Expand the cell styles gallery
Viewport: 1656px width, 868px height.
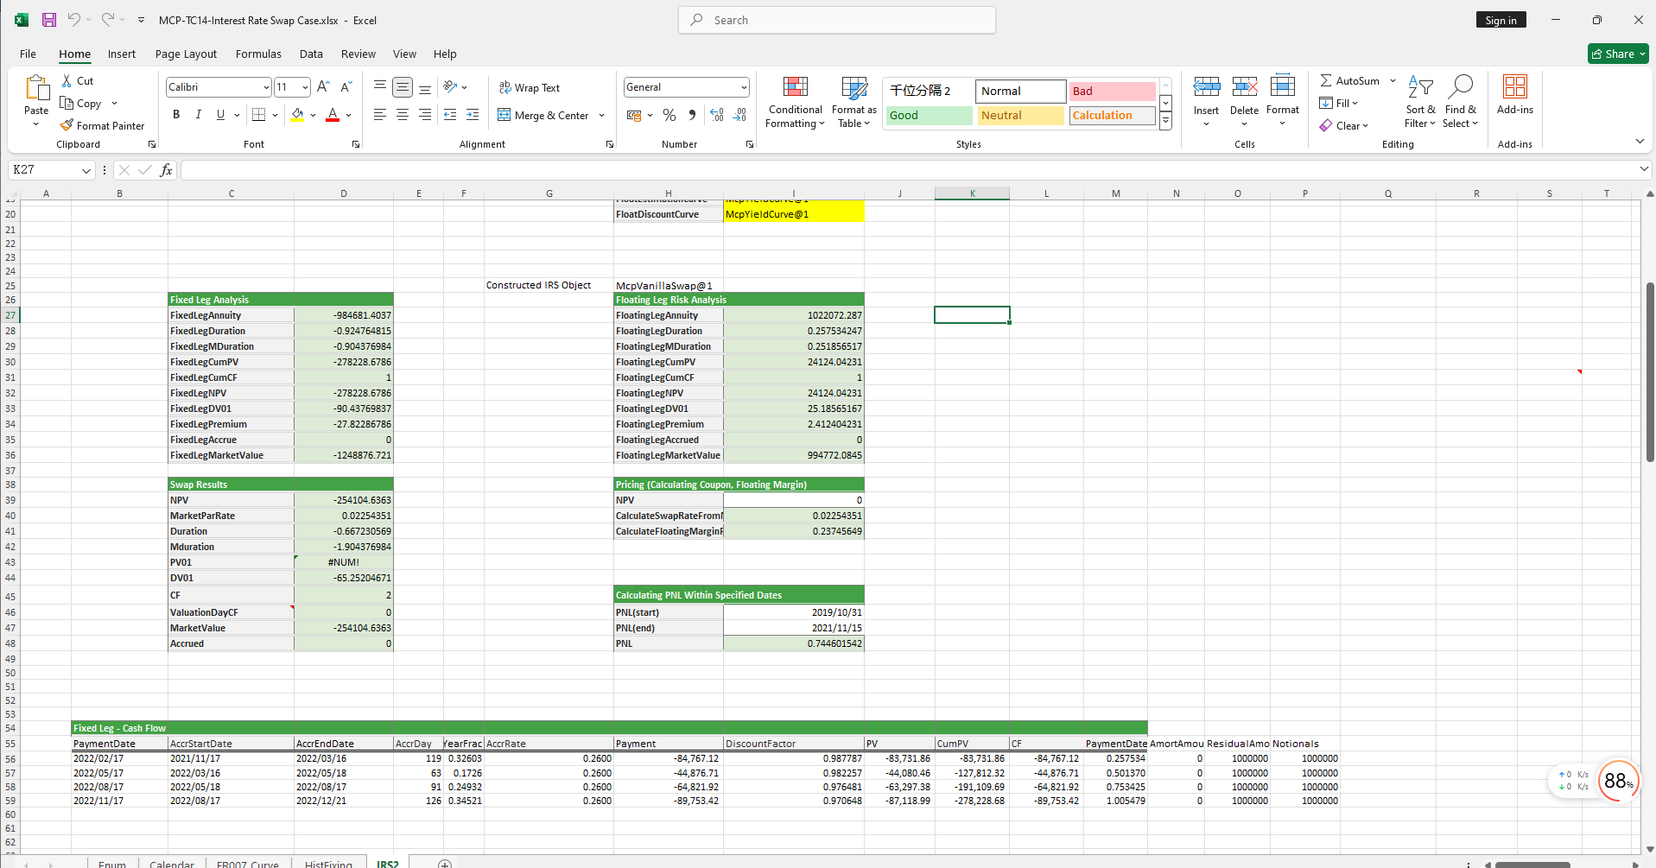1165,121
